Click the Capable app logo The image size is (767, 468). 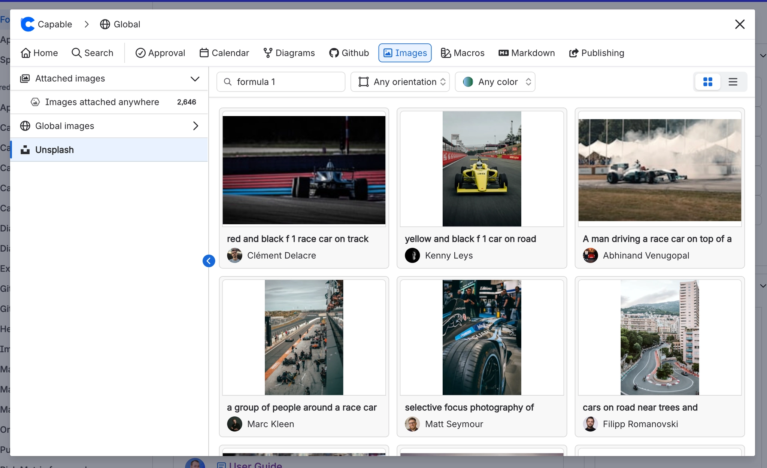tap(27, 24)
